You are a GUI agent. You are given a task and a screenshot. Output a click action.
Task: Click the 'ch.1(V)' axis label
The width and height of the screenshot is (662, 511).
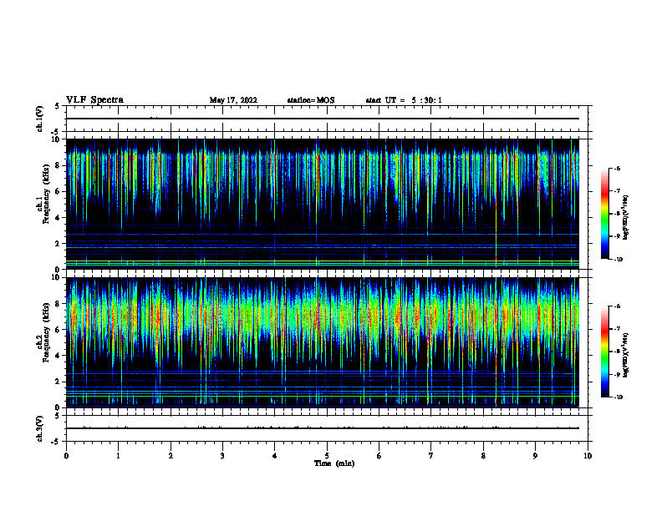pyautogui.click(x=39, y=119)
